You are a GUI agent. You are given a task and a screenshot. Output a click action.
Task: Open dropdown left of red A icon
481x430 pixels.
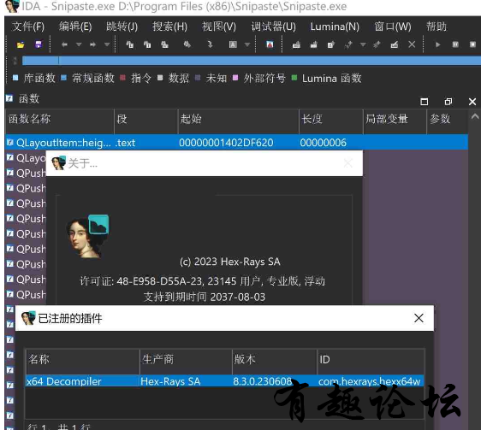point(247,44)
